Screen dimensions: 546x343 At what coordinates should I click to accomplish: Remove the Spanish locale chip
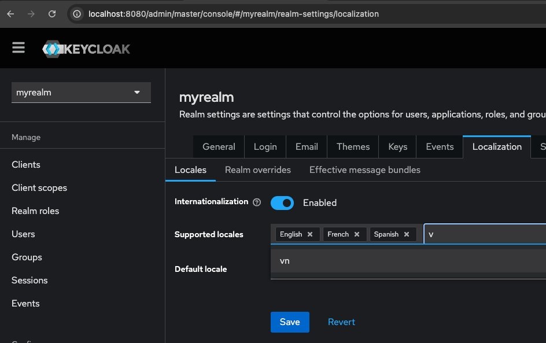point(407,234)
